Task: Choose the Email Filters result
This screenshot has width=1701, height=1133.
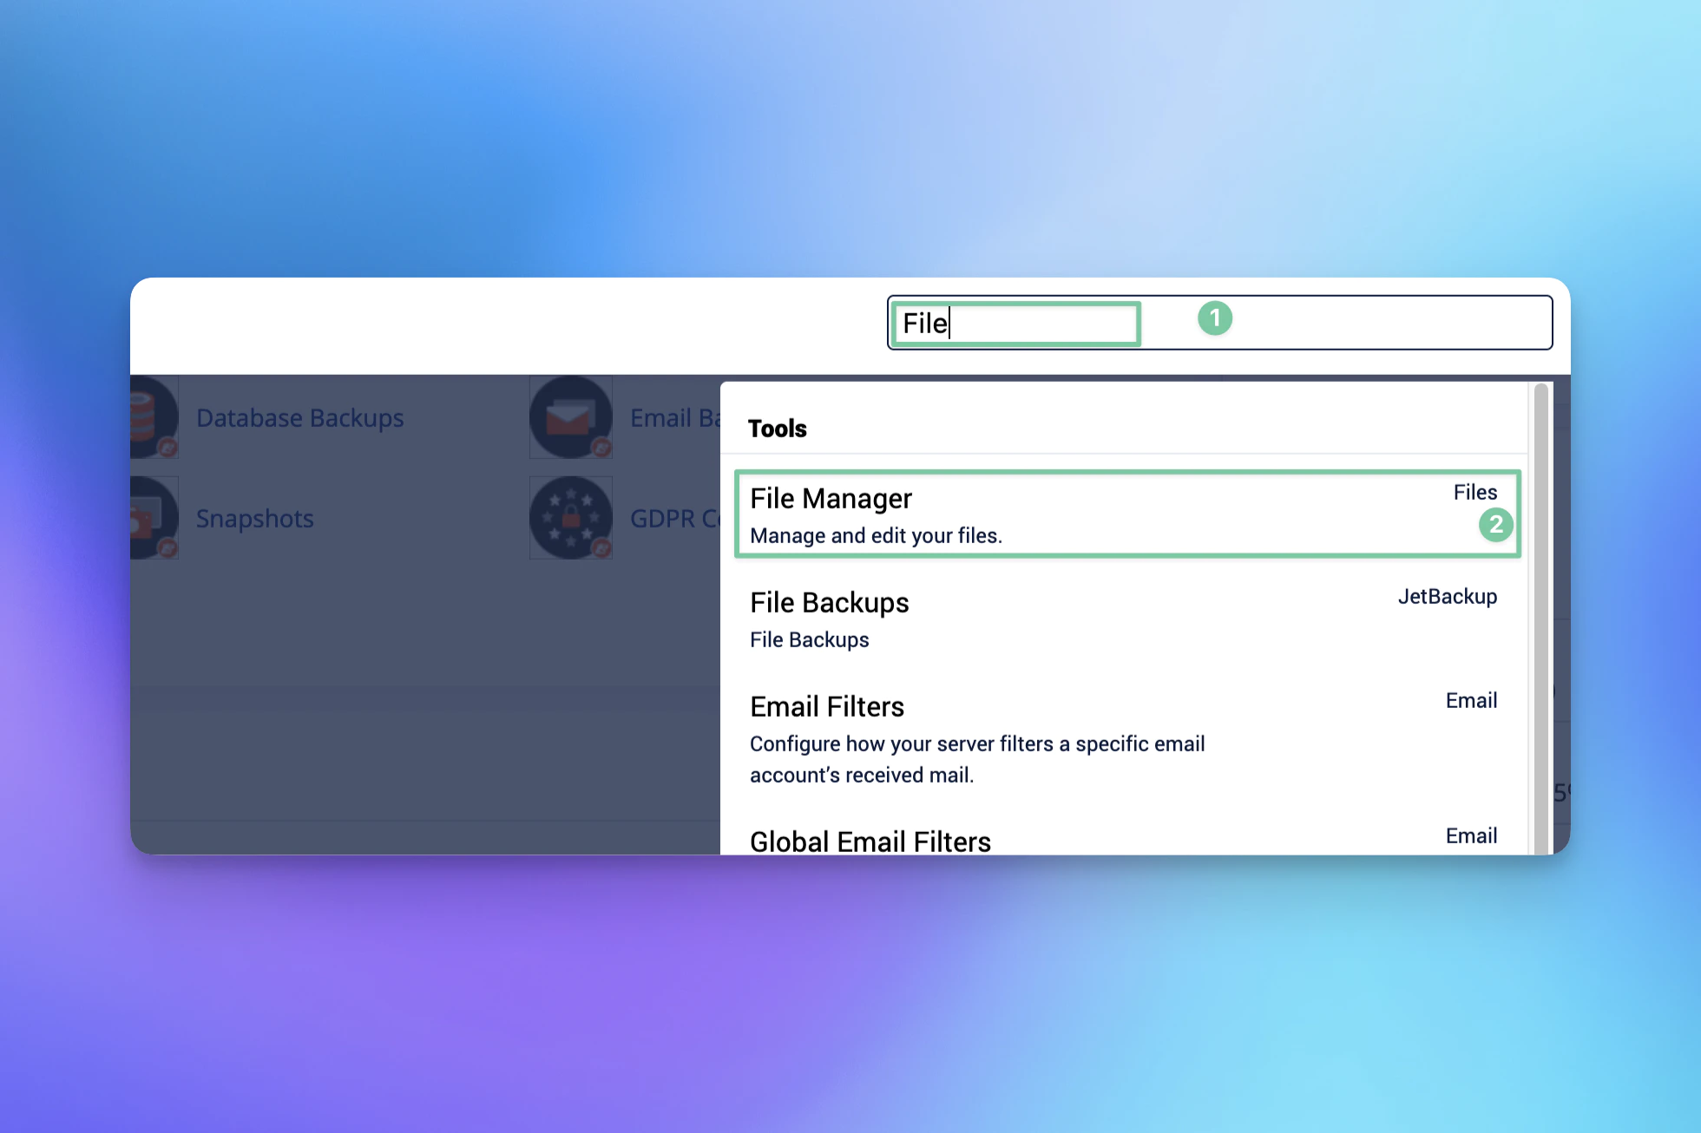Action: click(x=827, y=707)
